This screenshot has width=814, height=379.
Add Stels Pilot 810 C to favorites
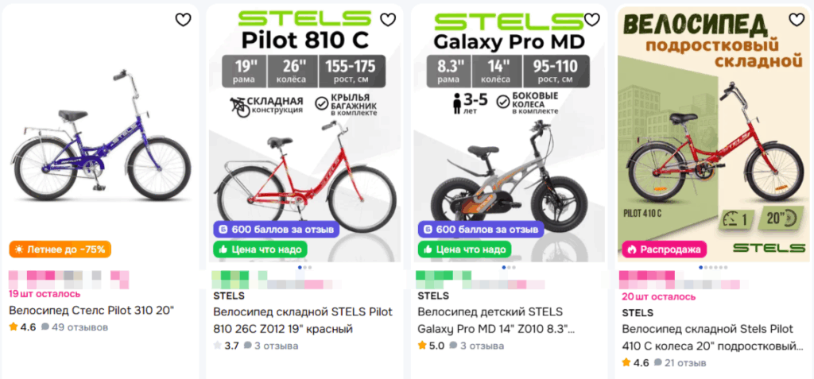tap(388, 20)
